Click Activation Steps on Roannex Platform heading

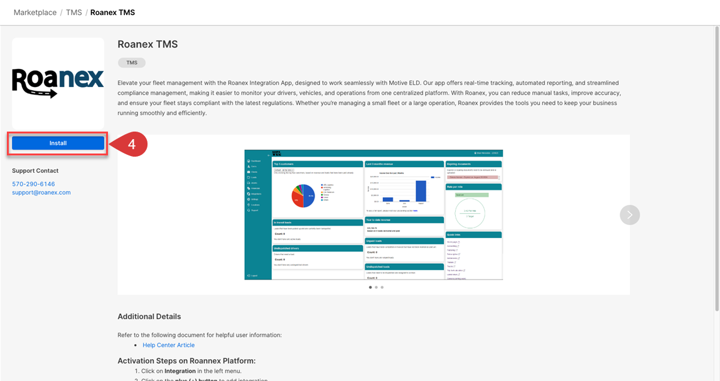tap(186, 361)
